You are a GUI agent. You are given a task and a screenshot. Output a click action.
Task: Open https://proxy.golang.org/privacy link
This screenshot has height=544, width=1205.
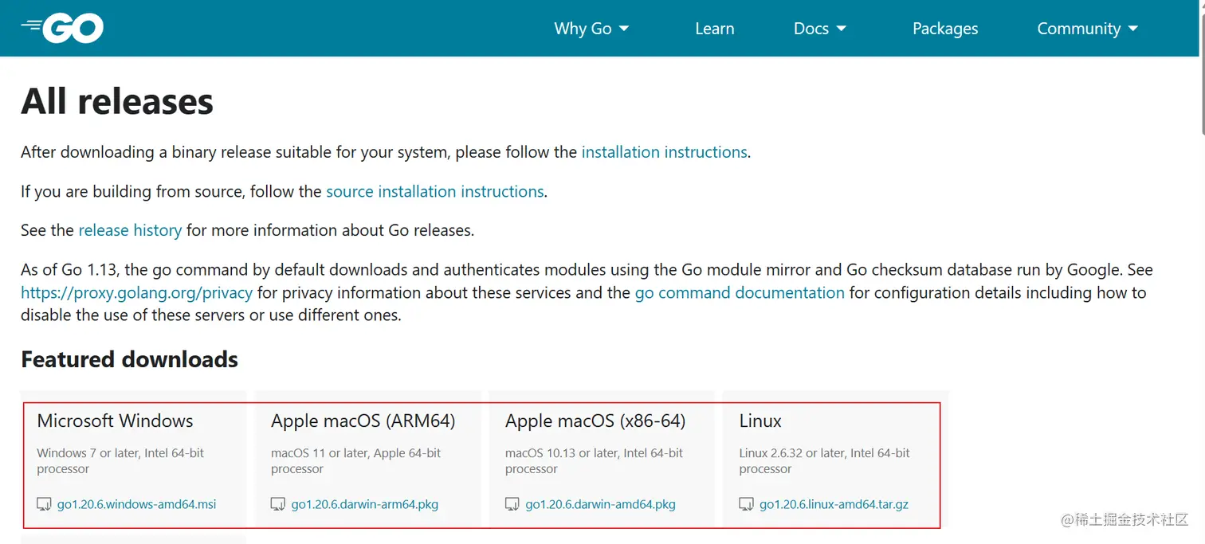[136, 292]
